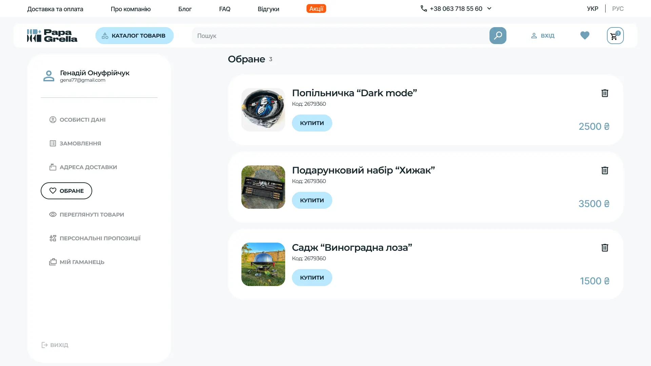Image resolution: width=651 pixels, height=366 pixels.
Task: Open favorites via header heart icon
Action: (585, 36)
